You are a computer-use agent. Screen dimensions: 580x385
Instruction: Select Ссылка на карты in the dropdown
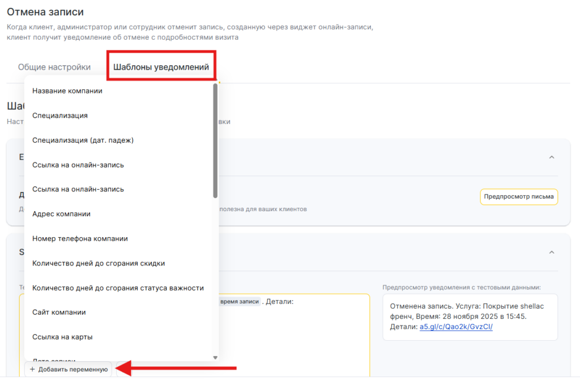(x=62, y=337)
